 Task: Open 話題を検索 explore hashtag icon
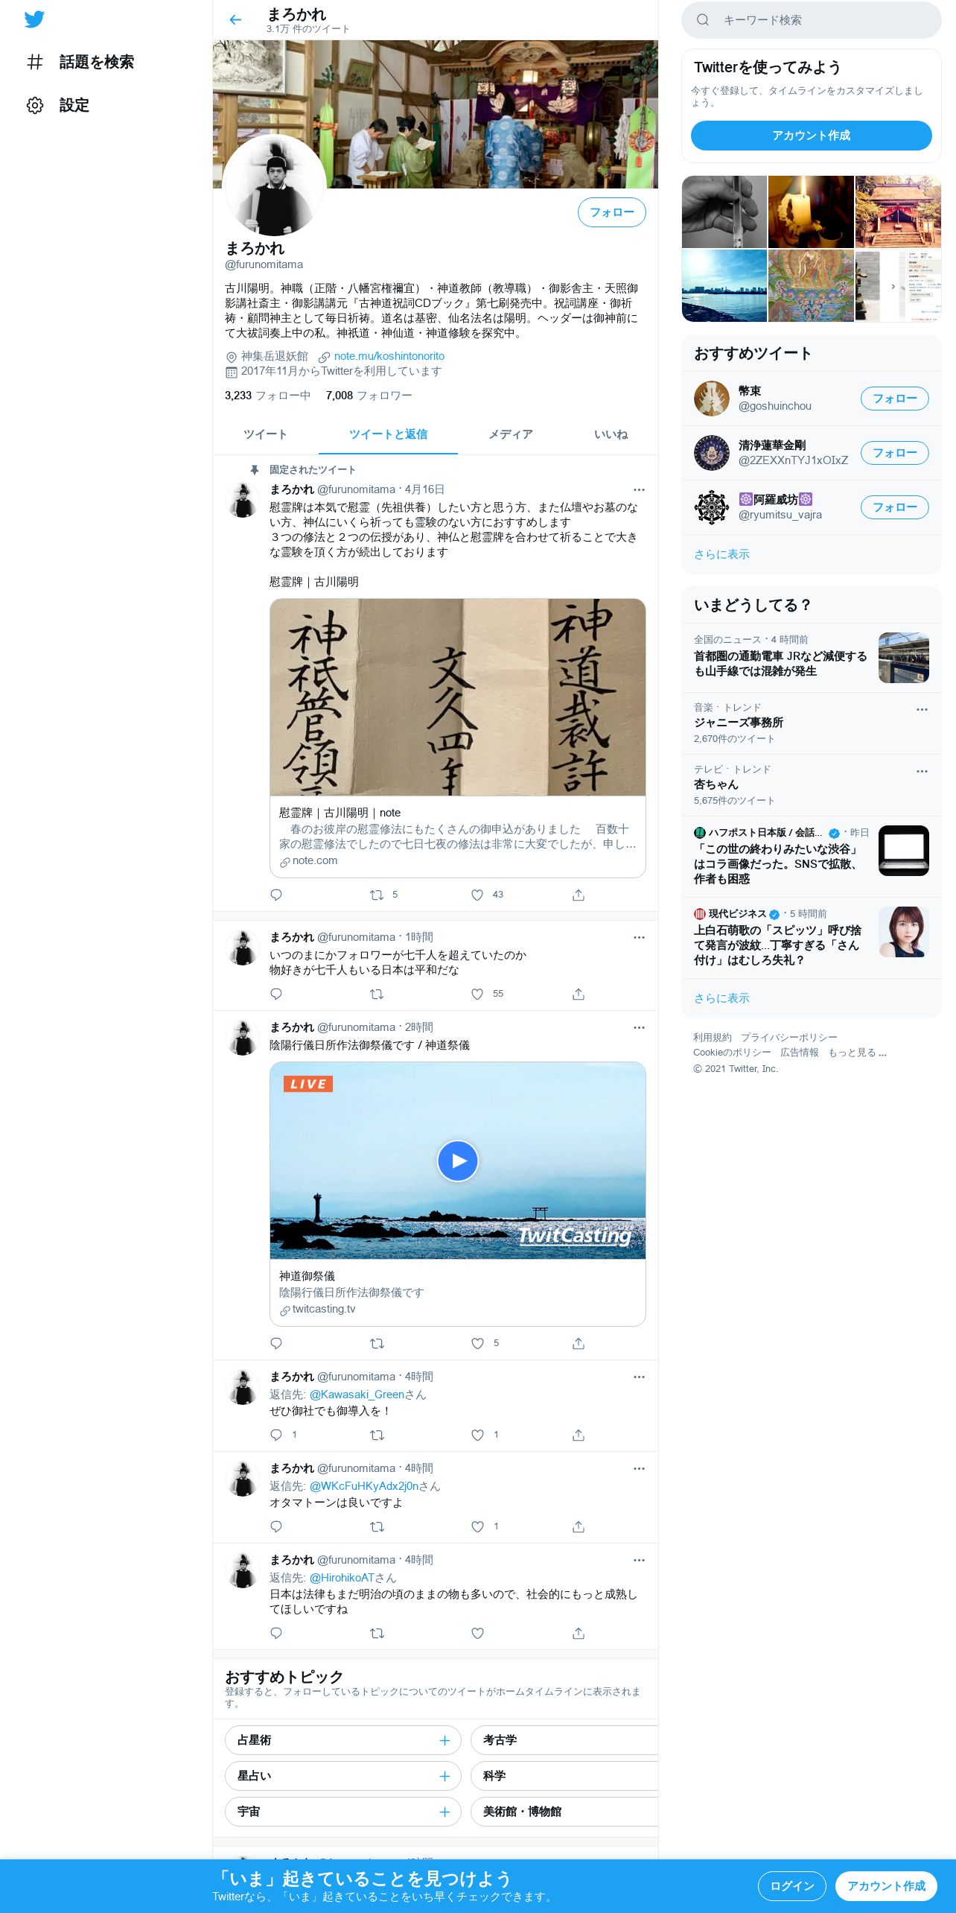(x=35, y=62)
